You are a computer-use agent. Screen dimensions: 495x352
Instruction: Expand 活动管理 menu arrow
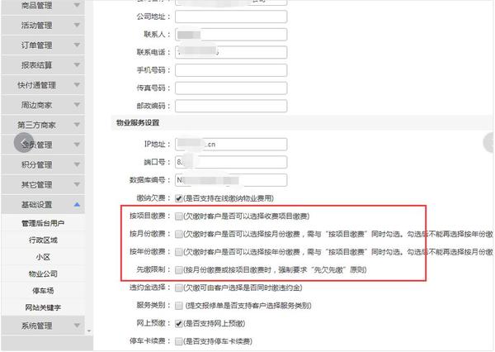point(77,25)
